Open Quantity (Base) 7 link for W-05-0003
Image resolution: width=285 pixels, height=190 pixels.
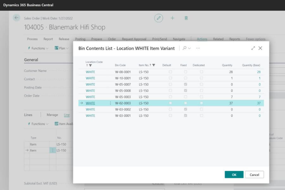(x=260, y=97)
